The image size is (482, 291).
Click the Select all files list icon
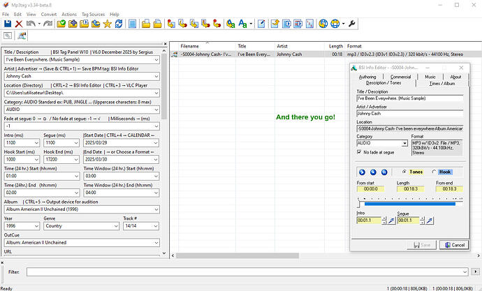click(x=133, y=24)
